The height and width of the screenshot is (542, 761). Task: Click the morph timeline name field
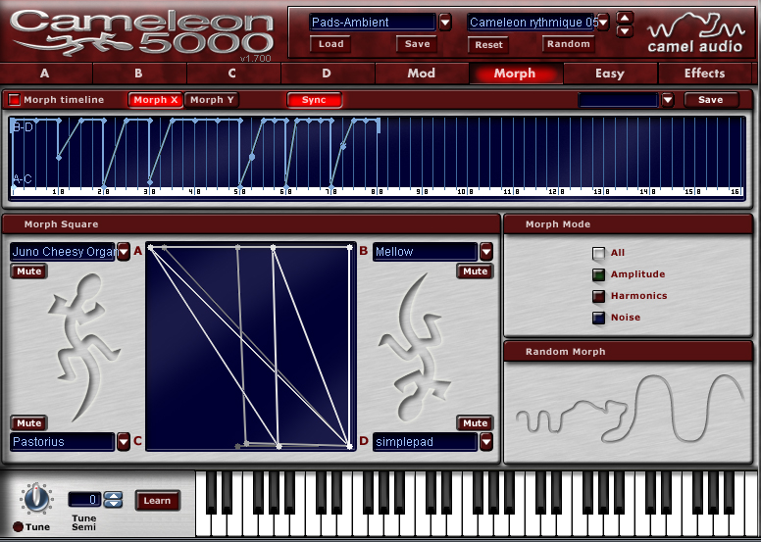coord(619,100)
